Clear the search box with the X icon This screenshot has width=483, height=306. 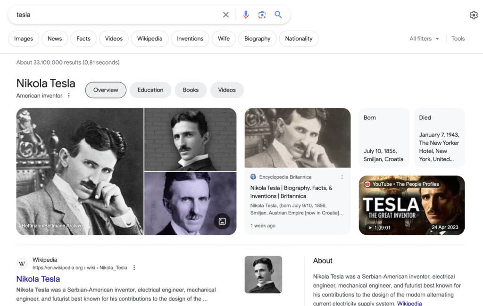(226, 15)
